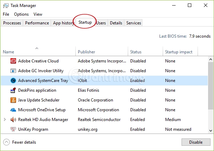The width and height of the screenshot is (214, 151).
Task: Collapse view with Fewer details chevron
Action: (7, 142)
